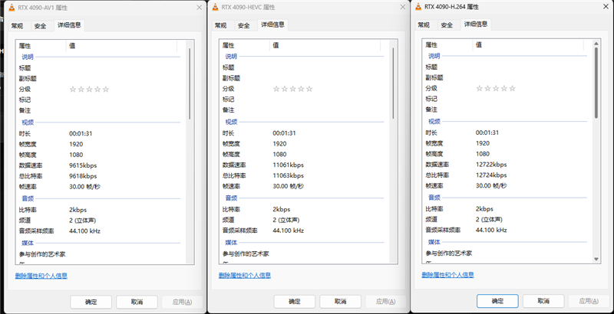This screenshot has height=314, width=614.
Task: Click 取消 in the HEVC window
Action: tap(340, 302)
